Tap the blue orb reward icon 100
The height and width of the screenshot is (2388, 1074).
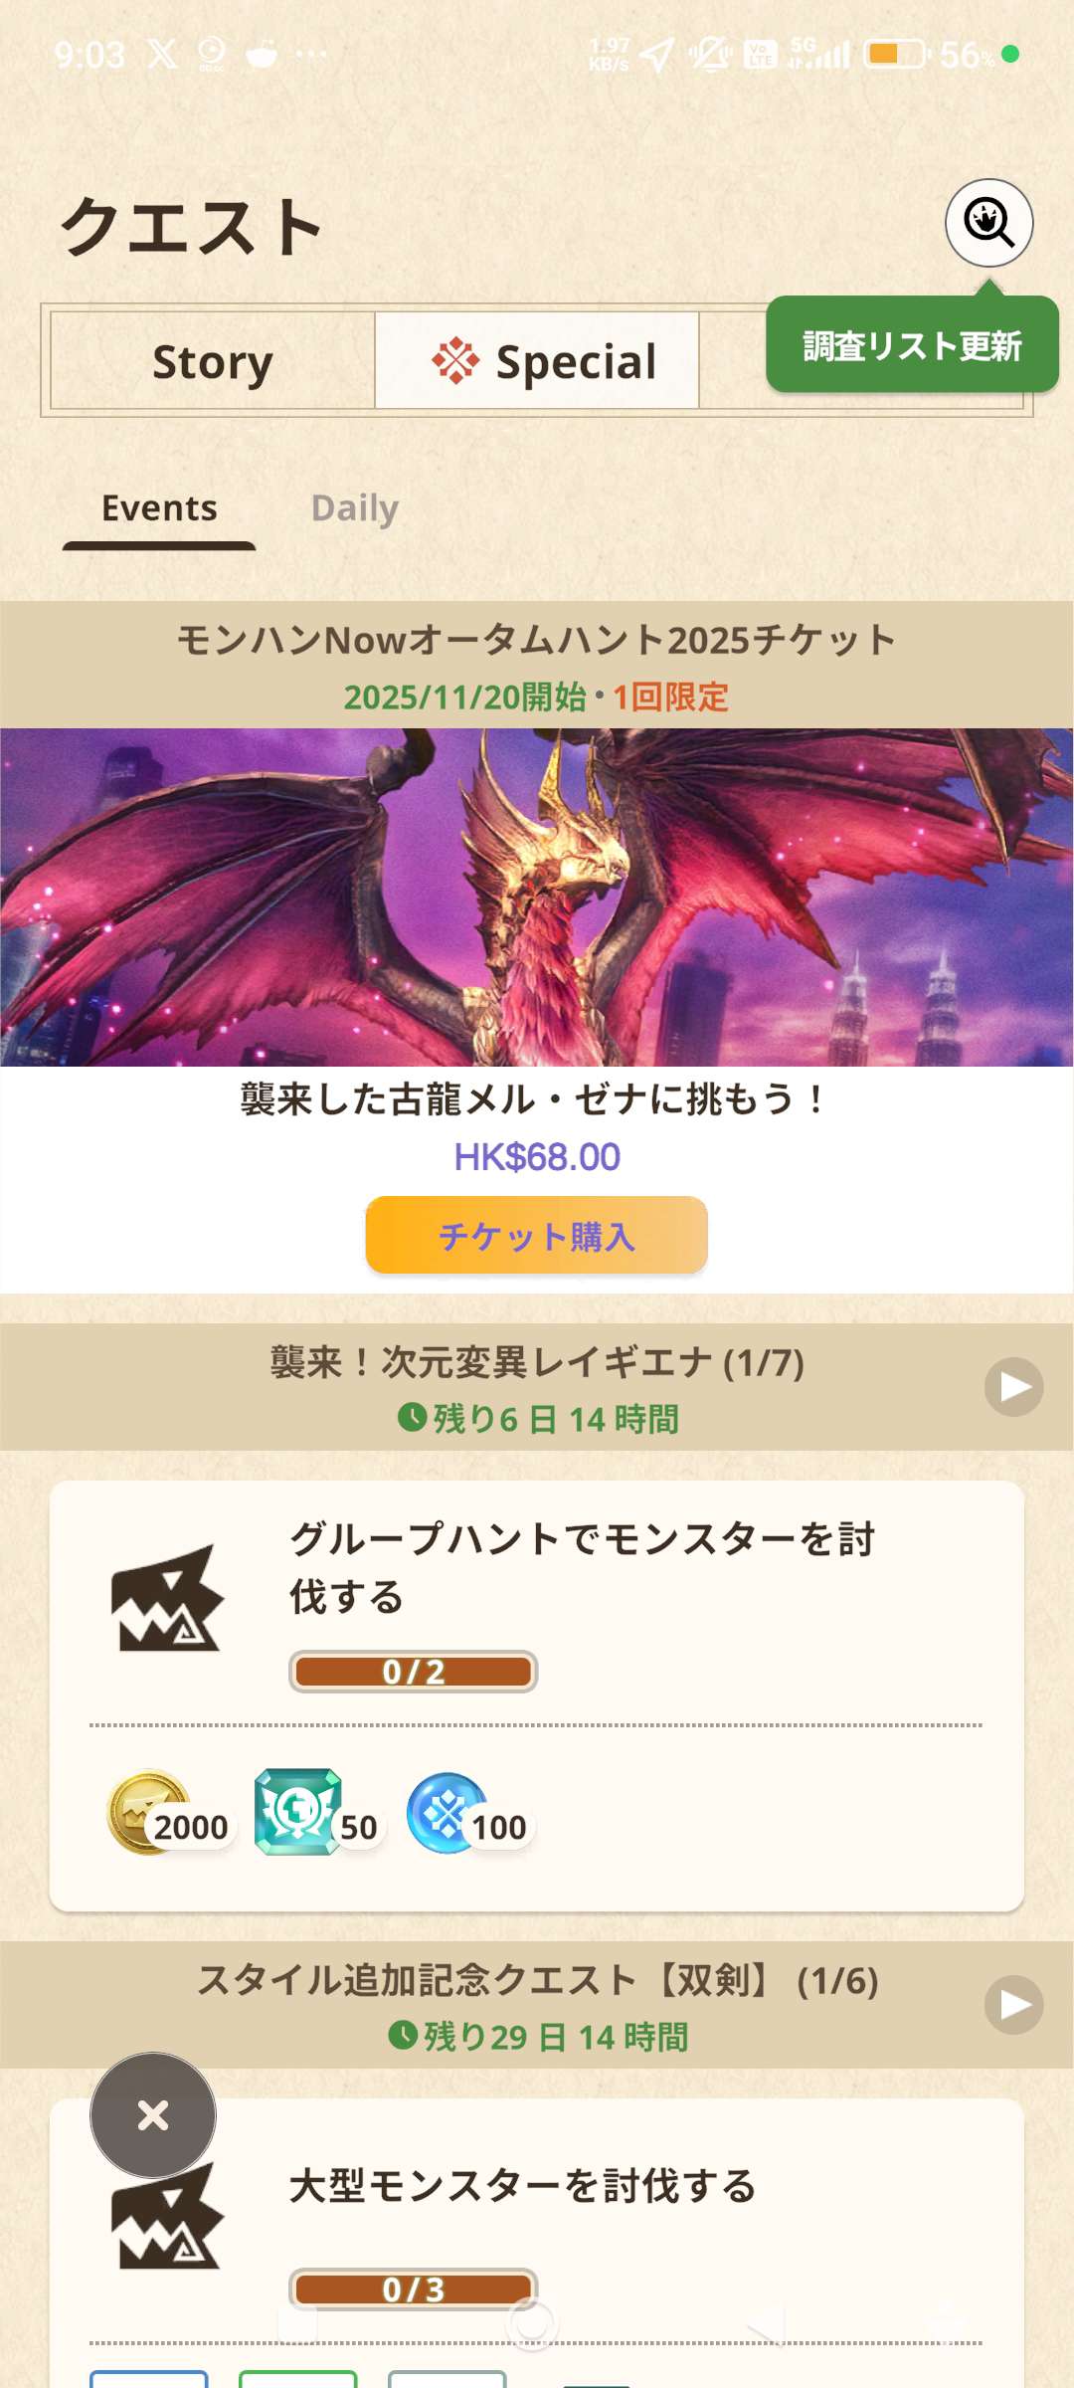(447, 1813)
